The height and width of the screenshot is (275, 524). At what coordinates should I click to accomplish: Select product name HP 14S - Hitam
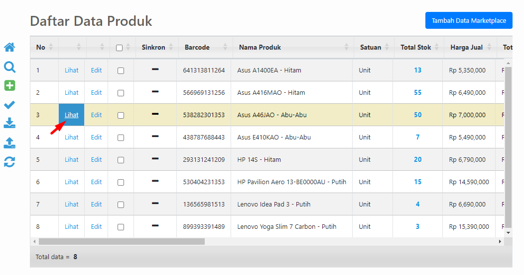(x=259, y=159)
